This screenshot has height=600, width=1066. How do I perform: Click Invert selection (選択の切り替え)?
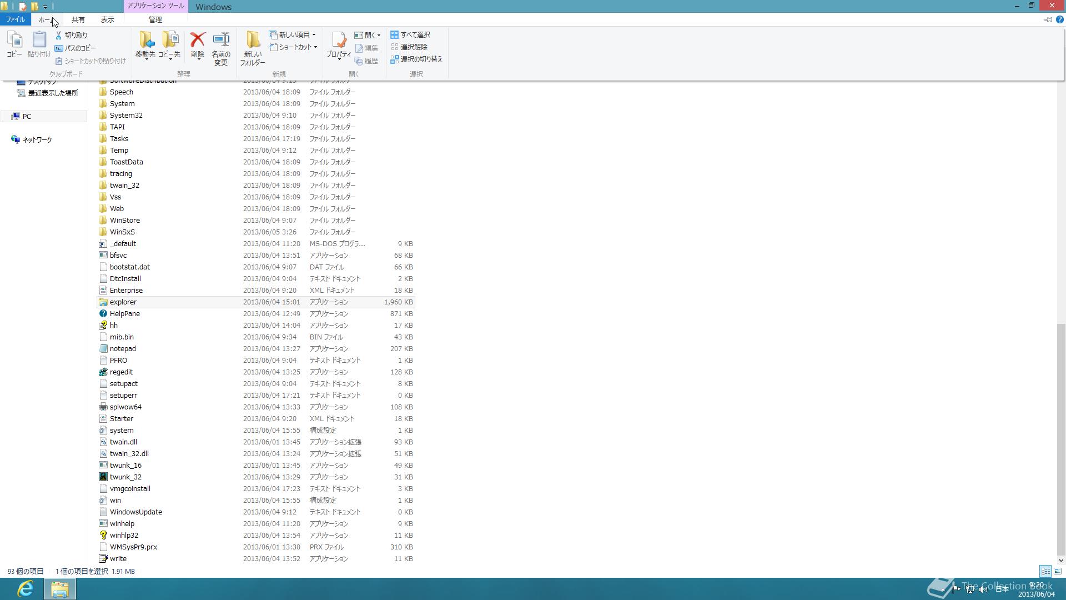416,59
